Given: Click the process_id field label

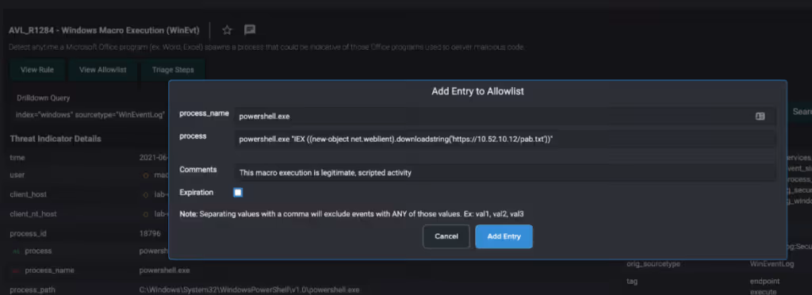Looking at the screenshot, I should coord(28,233).
